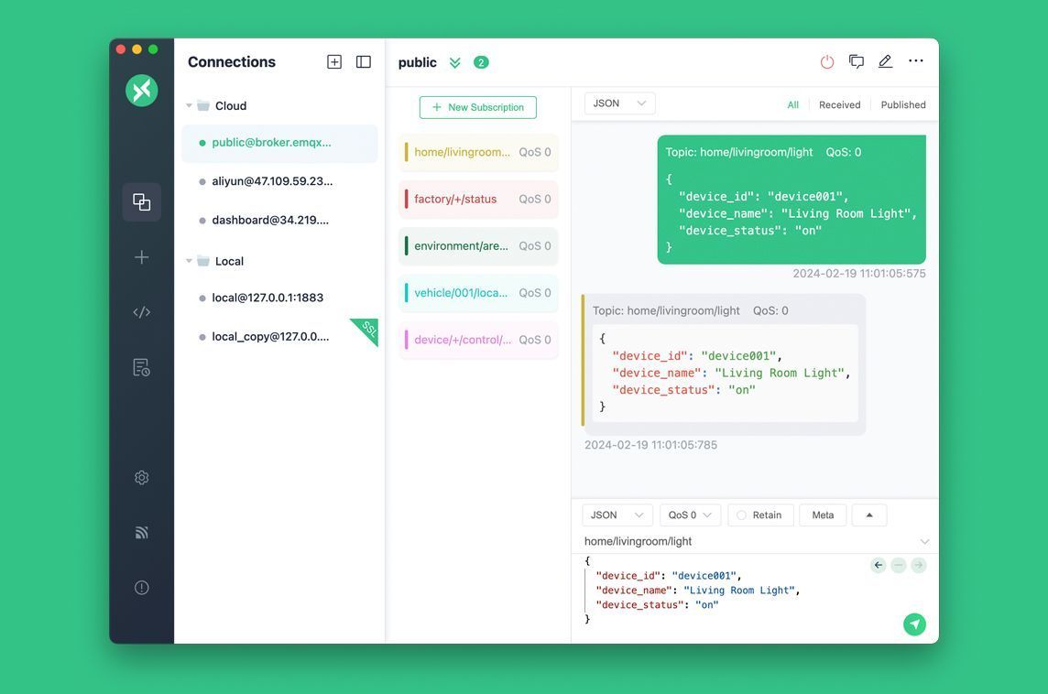1048x694 pixels.
Task: Click red color bar of factory subscription
Action: tap(407, 199)
